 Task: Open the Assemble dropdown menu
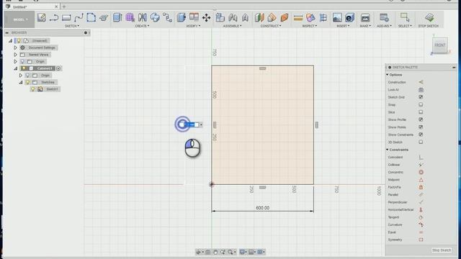(x=232, y=26)
